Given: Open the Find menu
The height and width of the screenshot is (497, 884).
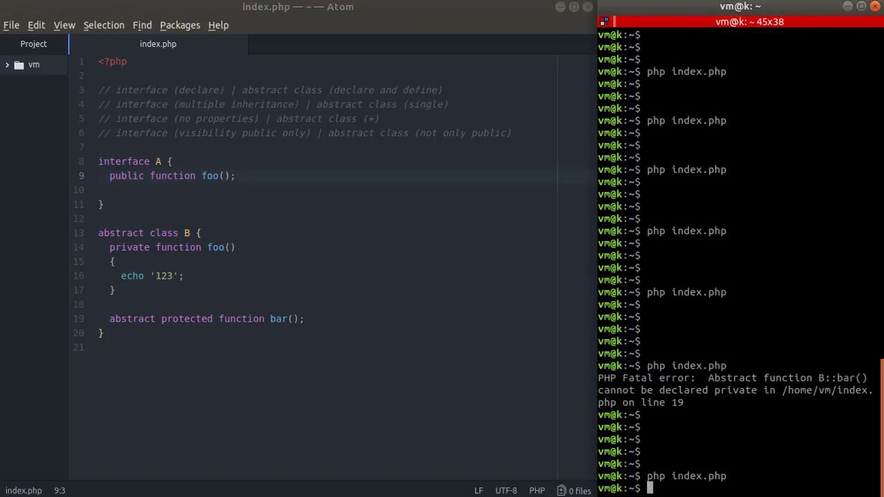Looking at the screenshot, I should pos(142,25).
